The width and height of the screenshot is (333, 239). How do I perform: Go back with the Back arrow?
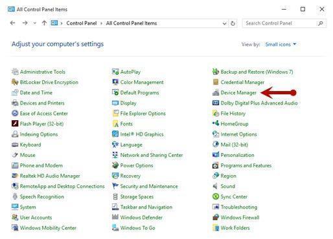pos(13,23)
